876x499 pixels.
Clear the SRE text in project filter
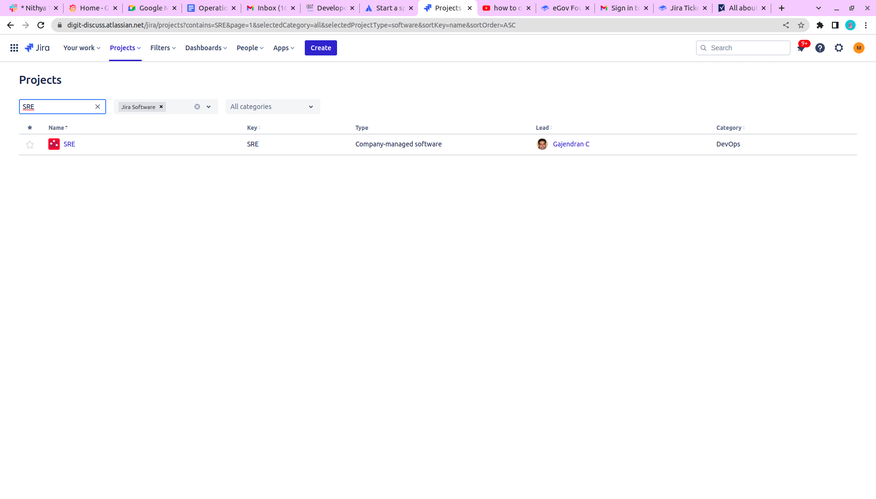click(x=98, y=107)
